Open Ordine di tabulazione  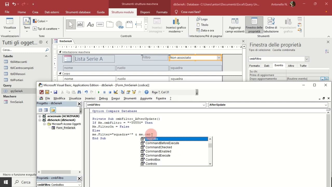click(x=271, y=25)
